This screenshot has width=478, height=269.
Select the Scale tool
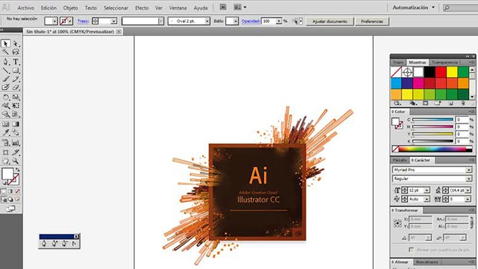15,98
